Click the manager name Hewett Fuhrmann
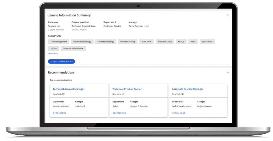The height and width of the screenshot is (141, 273). click(139, 106)
